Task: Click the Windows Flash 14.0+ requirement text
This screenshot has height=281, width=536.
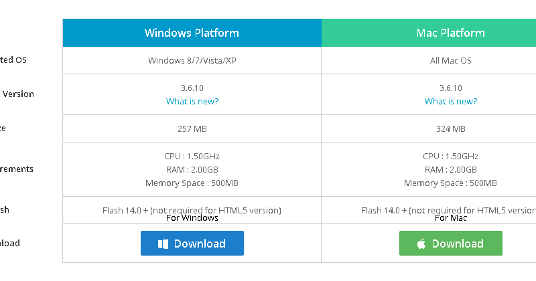Action: click(x=192, y=210)
